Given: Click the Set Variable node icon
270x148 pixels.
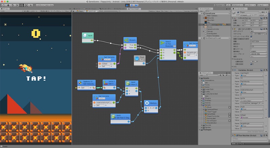Looking at the screenshot, I should point(186,44).
